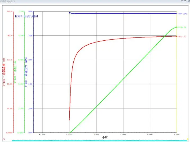Click the time axis '8.000' tick label
This screenshot has height=142, width=190.
[x=177, y=135]
